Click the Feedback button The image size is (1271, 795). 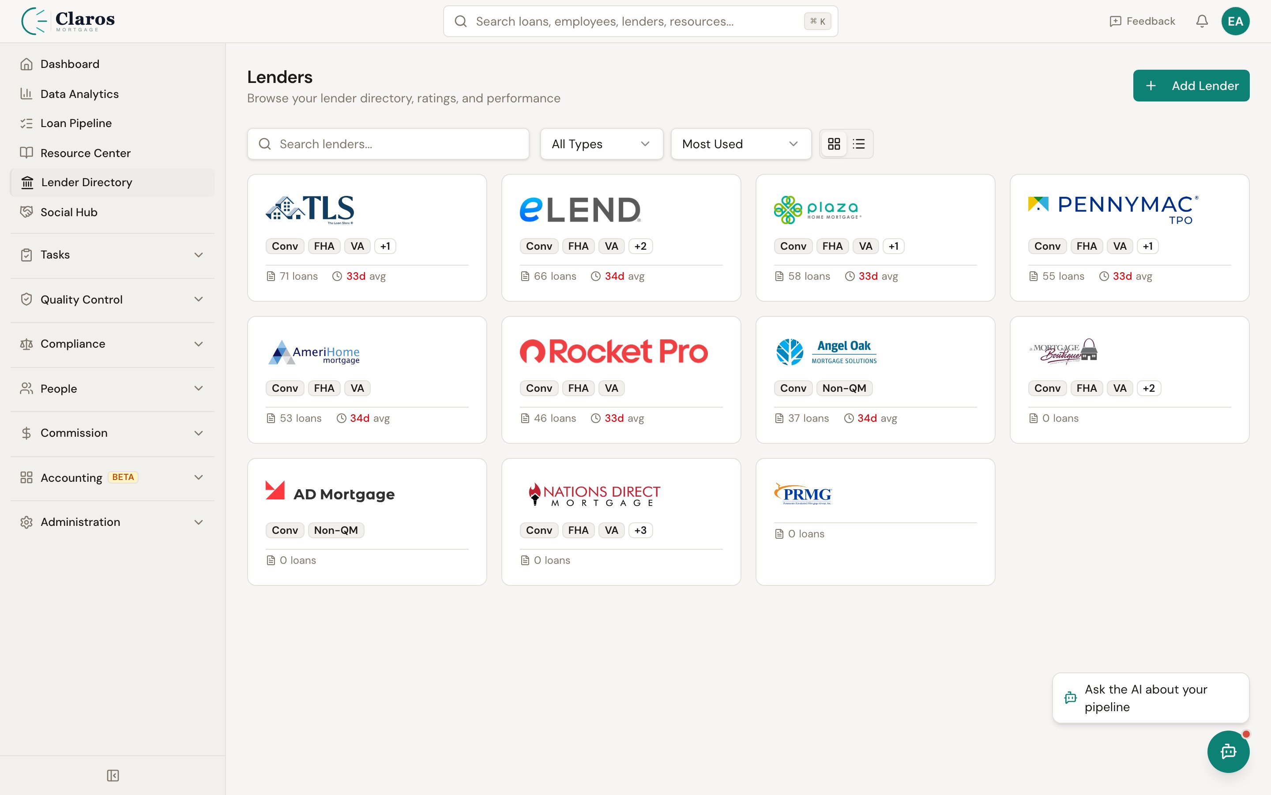pyautogui.click(x=1142, y=21)
